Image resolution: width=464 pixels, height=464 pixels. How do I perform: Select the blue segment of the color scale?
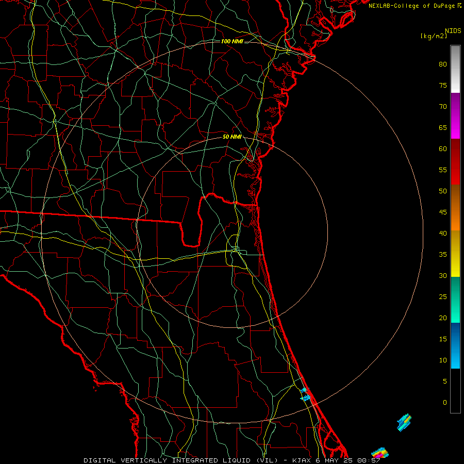[x=455, y=345]
